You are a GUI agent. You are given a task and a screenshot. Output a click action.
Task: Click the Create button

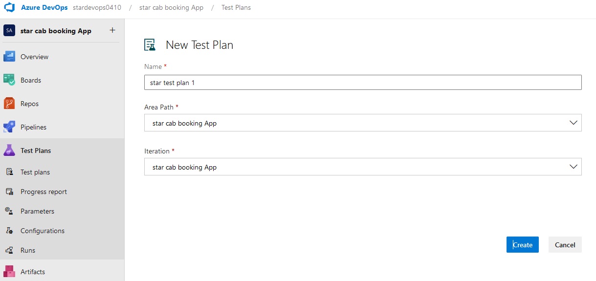[522, 245]
